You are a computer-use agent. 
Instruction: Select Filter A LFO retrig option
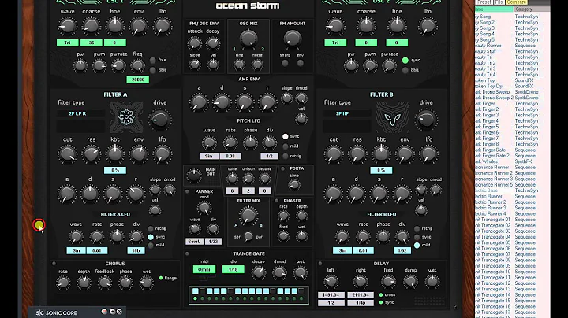tap(151, 228)
